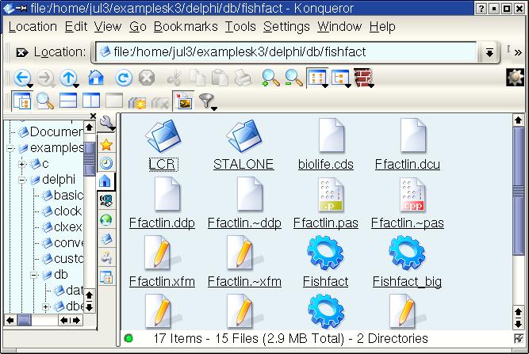Open the Home folder icon in toolbar
529x354 pixels.
pos(96,78)
